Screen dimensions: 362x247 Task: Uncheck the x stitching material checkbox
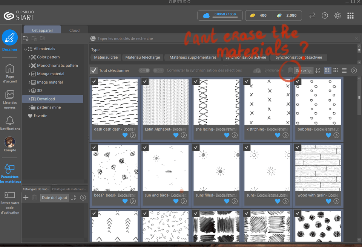247,81
